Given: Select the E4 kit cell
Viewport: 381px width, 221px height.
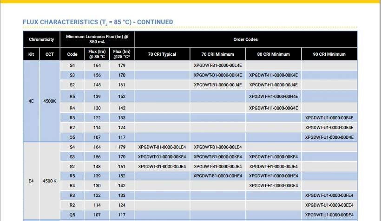Looking at the screenshot, I should (x=31, y=181).
